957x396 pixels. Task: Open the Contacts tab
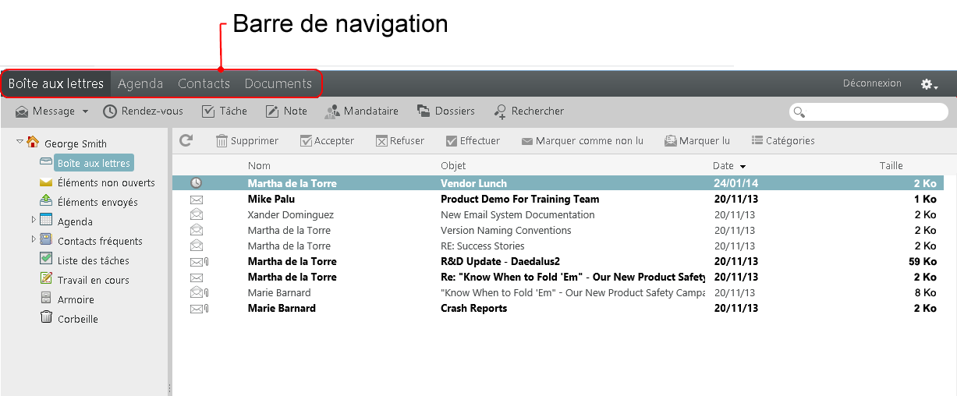point(204,83)
